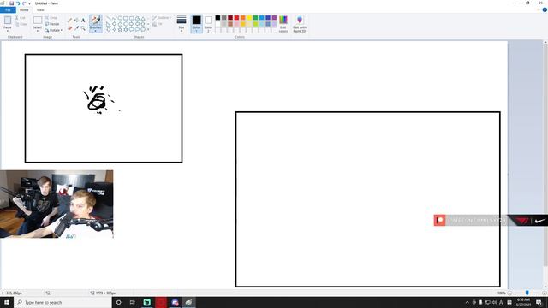Choose the Line shape

tap(109, 18)
